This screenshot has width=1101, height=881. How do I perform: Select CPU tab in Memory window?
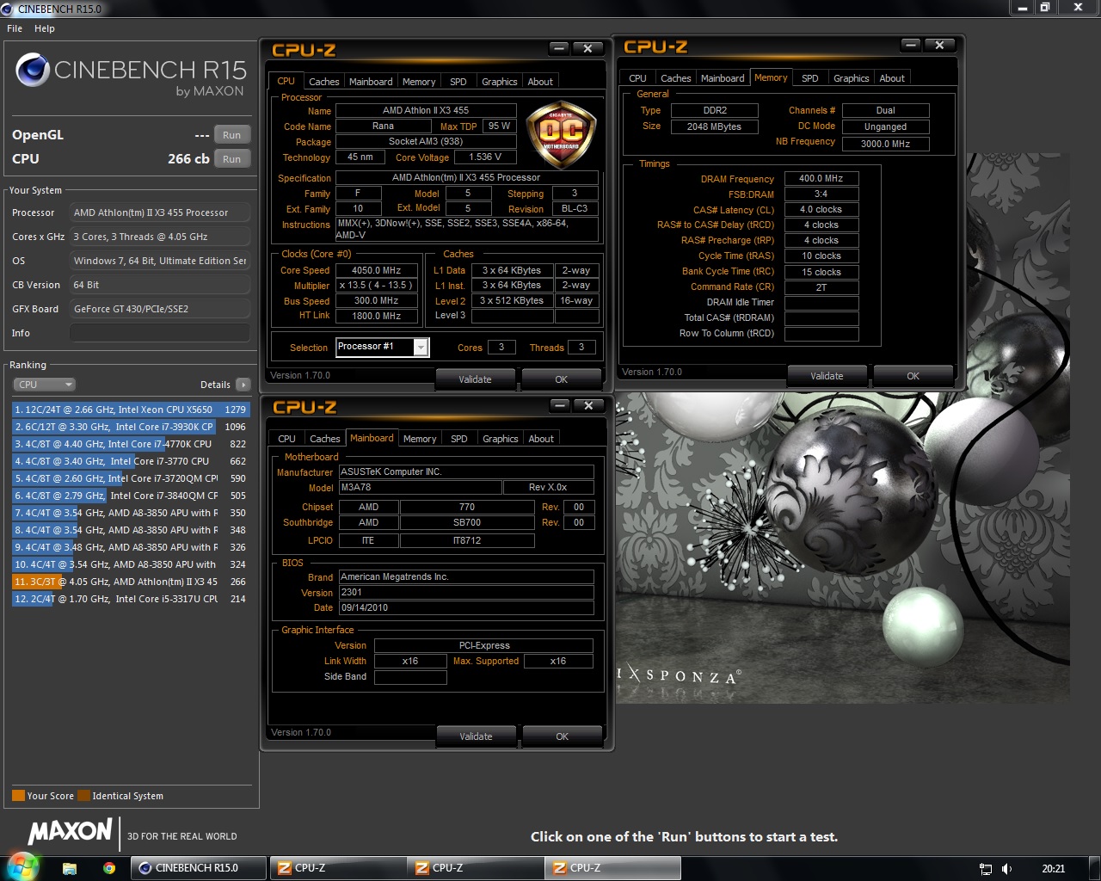point(637,78)
